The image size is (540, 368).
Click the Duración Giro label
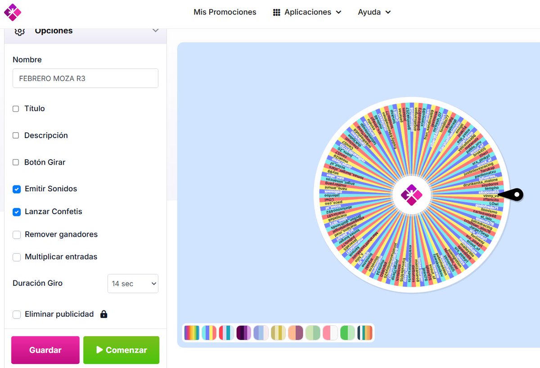38,283
